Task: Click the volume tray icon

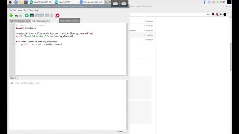Action: 214,2
